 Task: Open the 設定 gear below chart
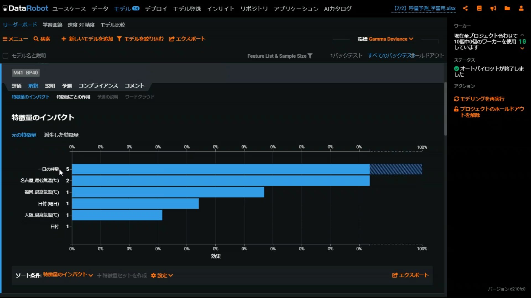coord(162,275)
